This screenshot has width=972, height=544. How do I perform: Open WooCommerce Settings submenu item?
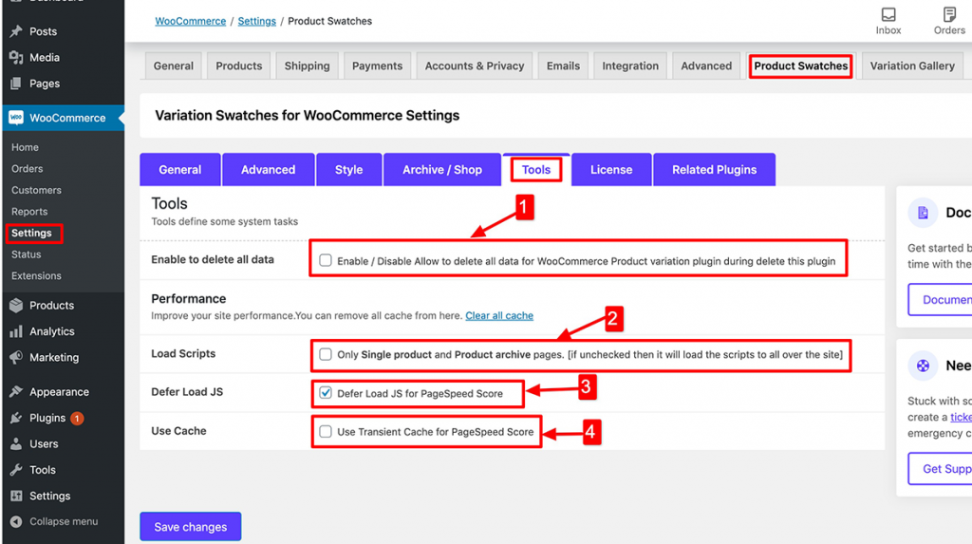pos(31,233)
